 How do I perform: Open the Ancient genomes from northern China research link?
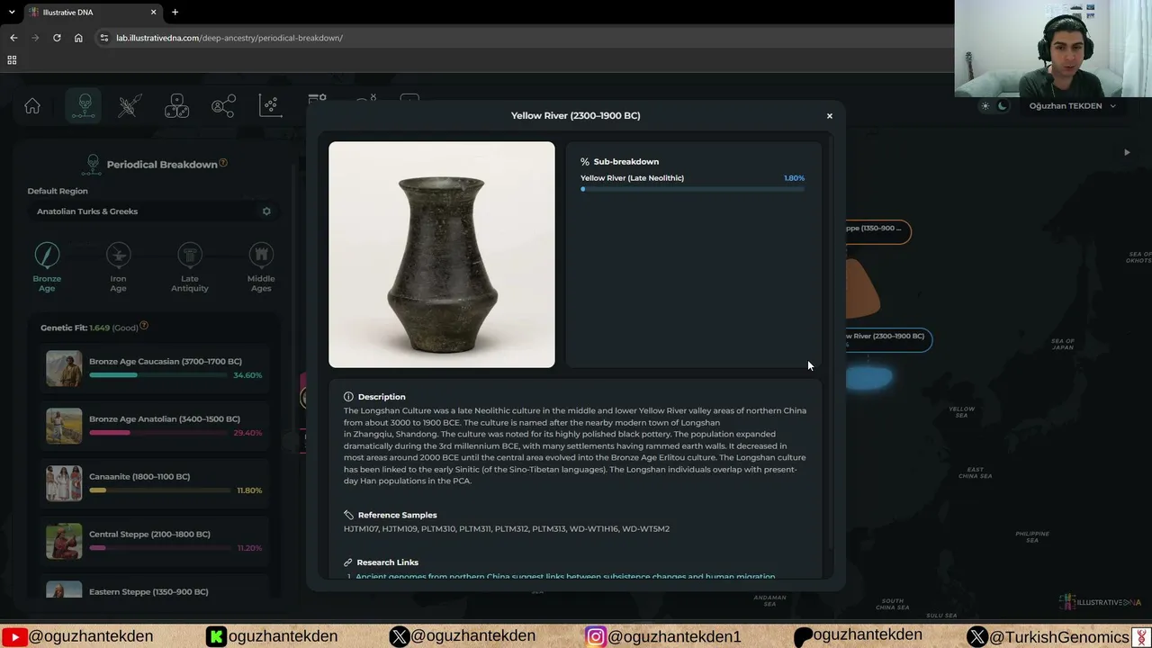565,576
